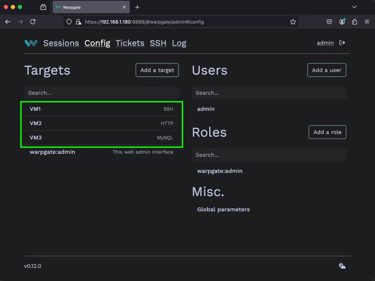The image size is (375, 281).
Task: Log out using the logout arrow icon
Action: coord(342,43)
